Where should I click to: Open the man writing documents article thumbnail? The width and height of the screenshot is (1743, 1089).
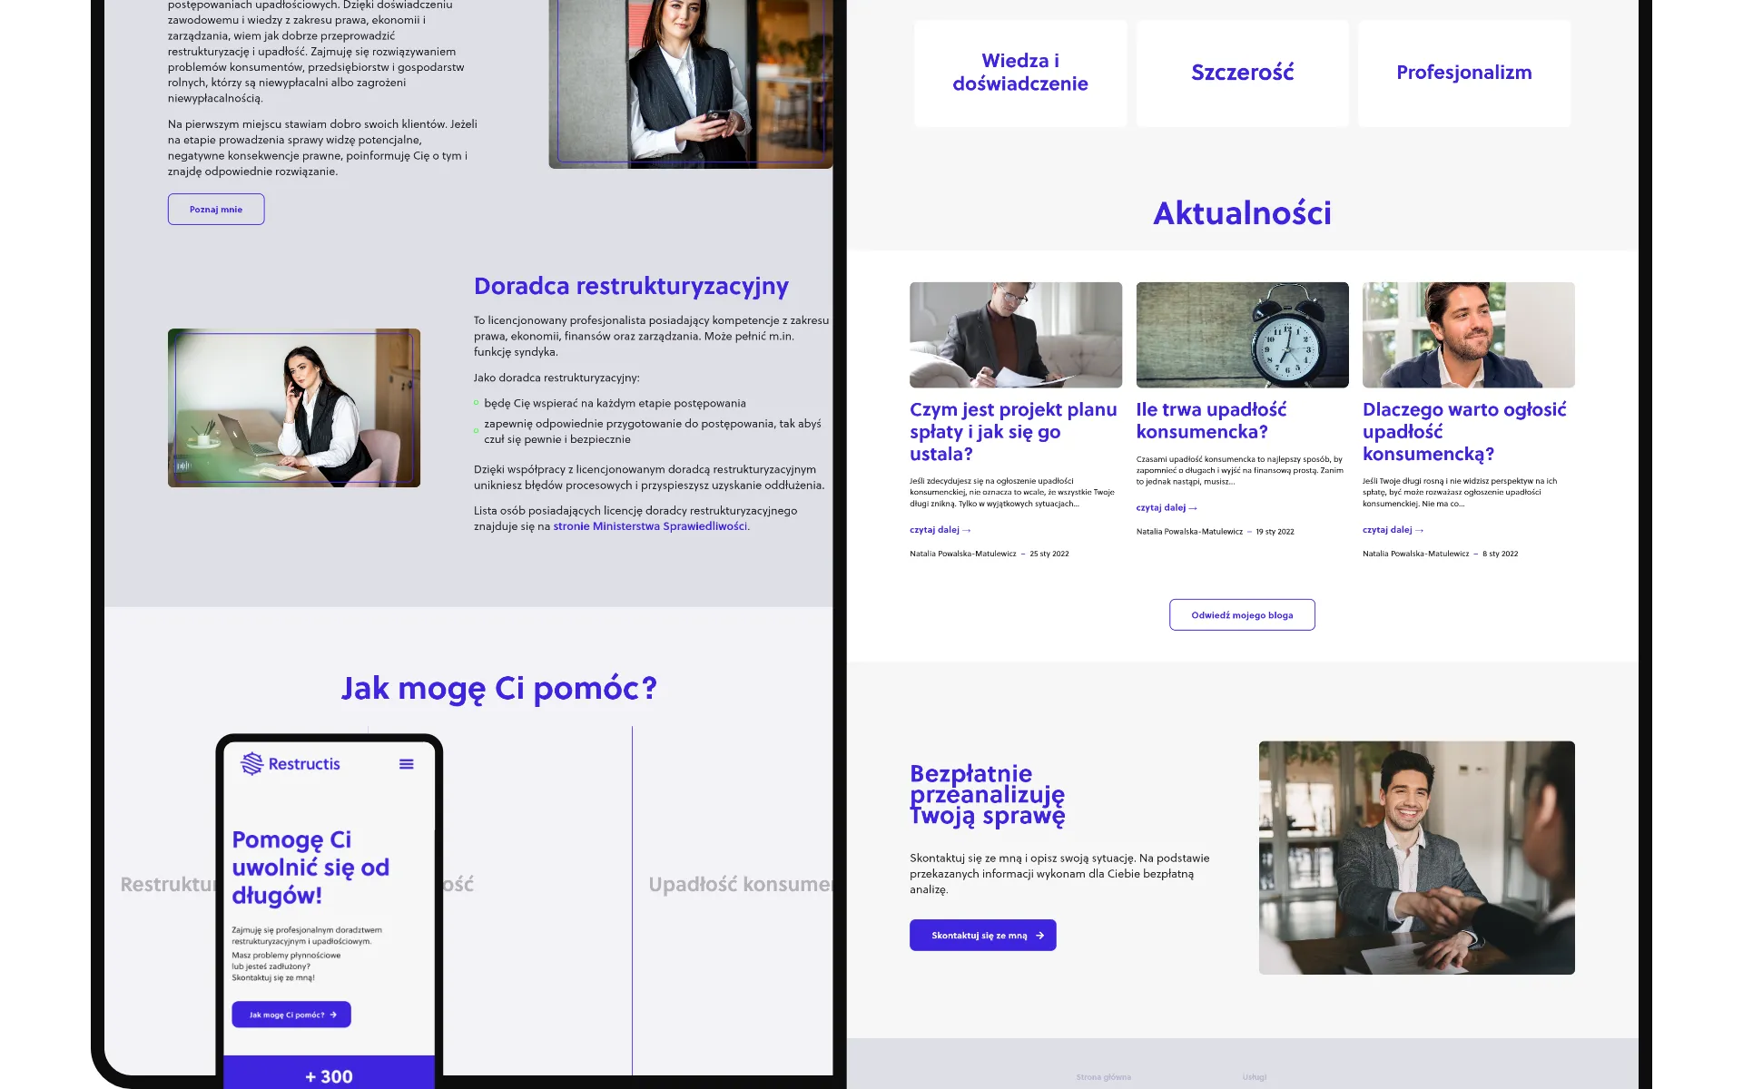[x=1015, y=335]
